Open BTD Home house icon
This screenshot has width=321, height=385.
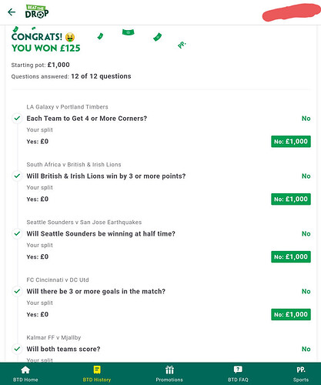25,370
